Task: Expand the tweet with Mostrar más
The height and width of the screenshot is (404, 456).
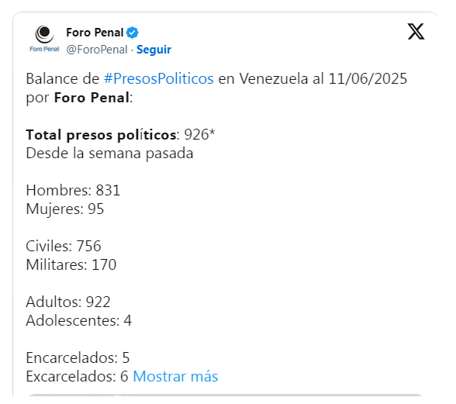Action: pos(175,376)
